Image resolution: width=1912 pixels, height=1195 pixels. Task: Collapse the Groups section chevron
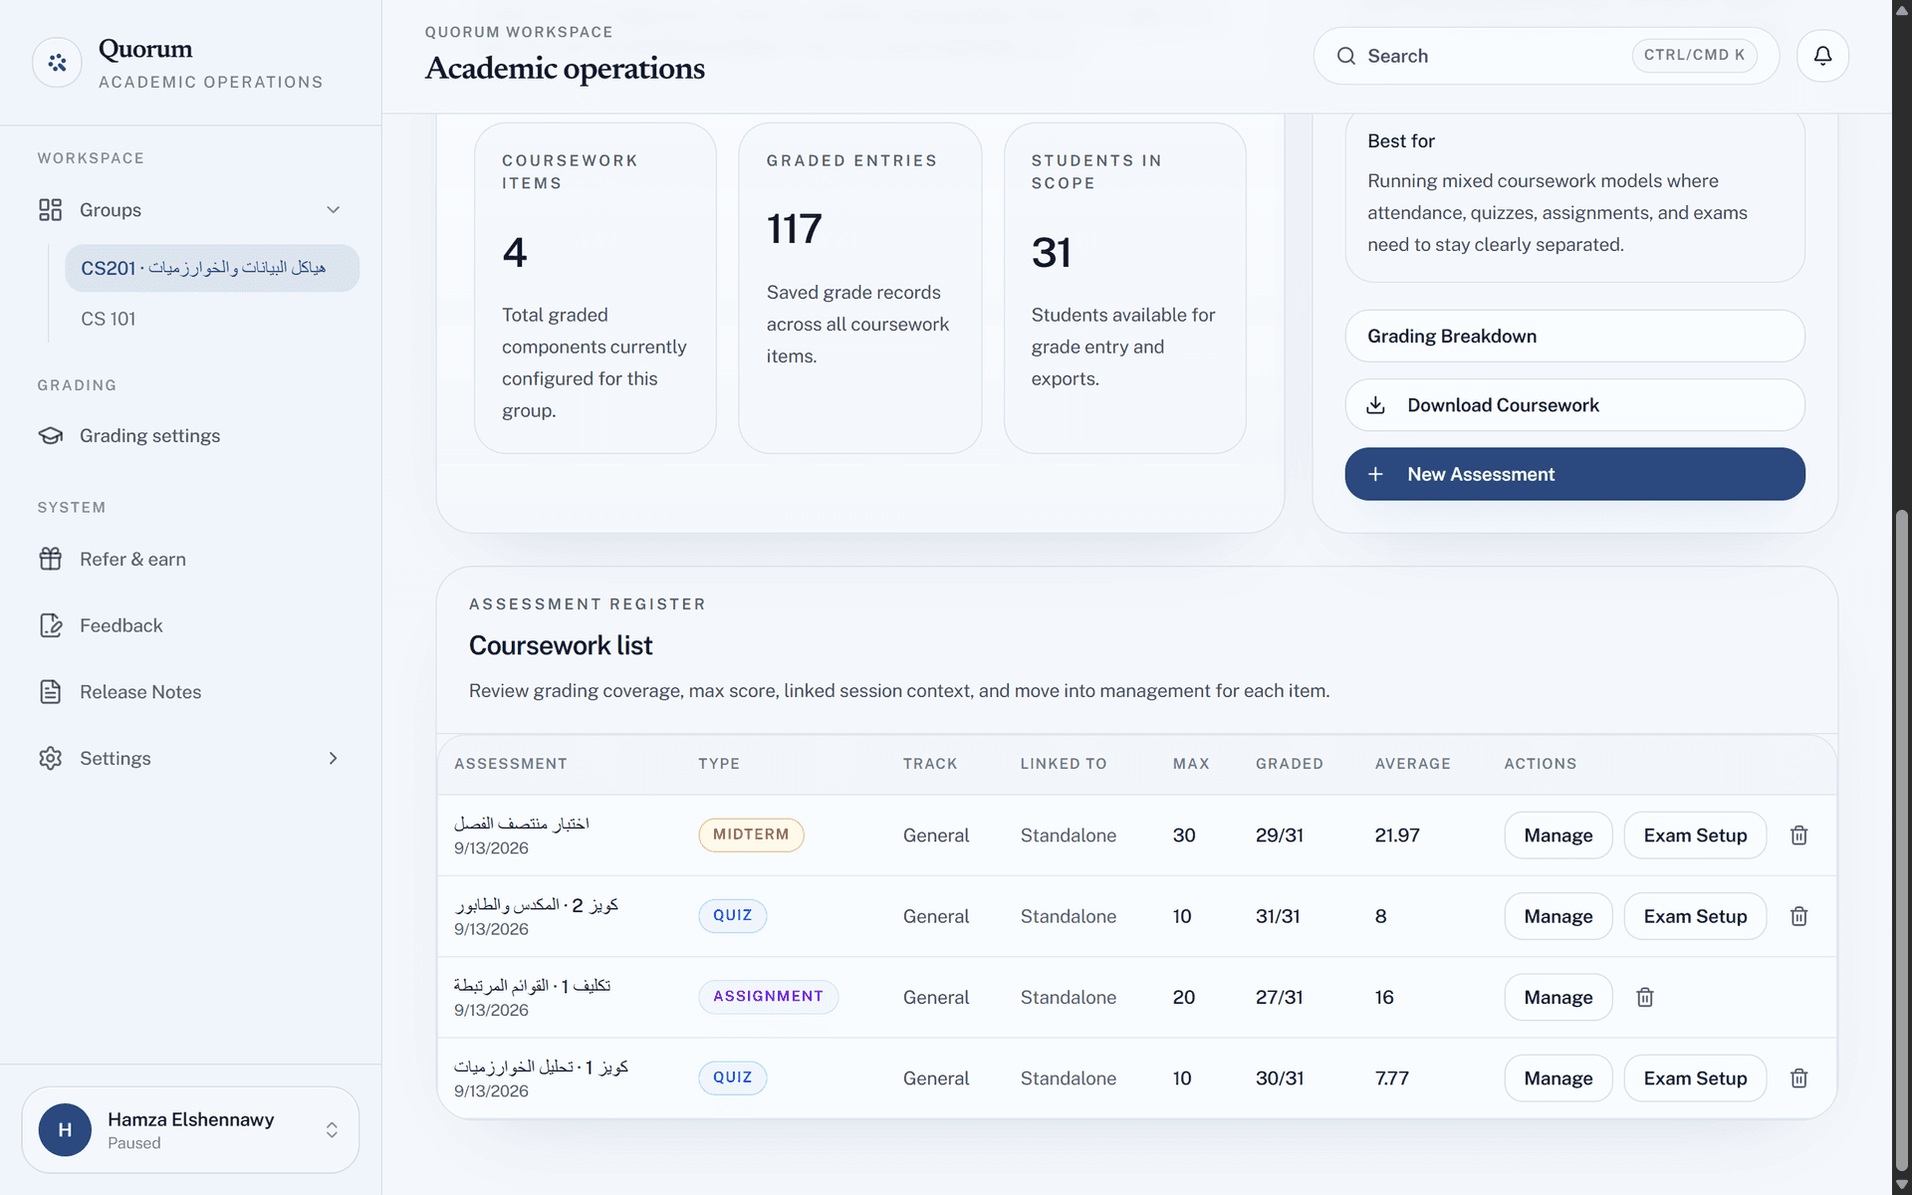coord(334,210)
